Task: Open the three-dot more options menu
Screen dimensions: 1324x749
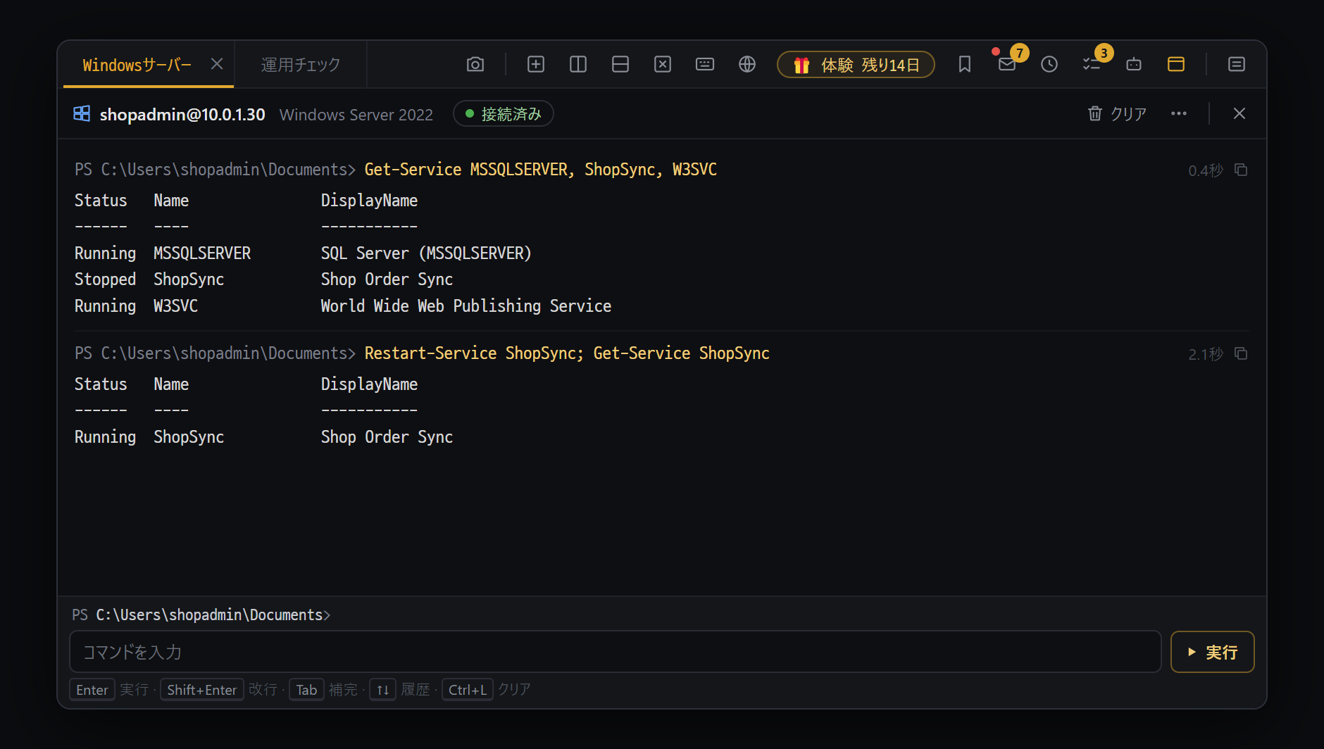Action: coord(1179,114)
